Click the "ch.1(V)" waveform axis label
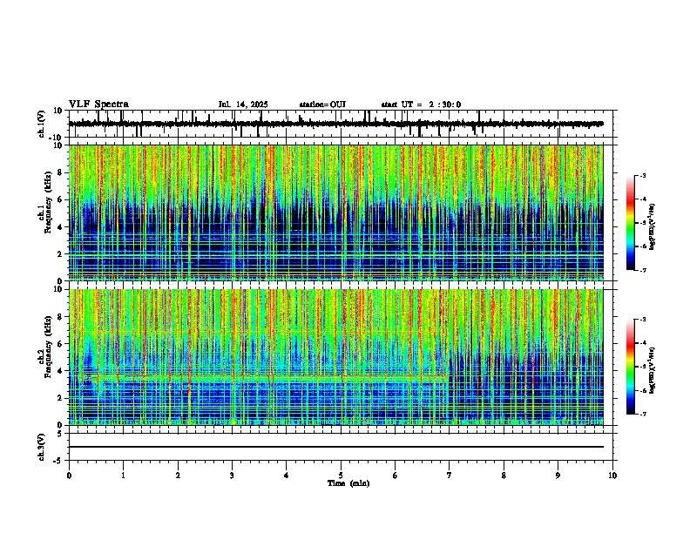Image resolution: width=690 pixels, height=533 pixels. click(41, 124)
